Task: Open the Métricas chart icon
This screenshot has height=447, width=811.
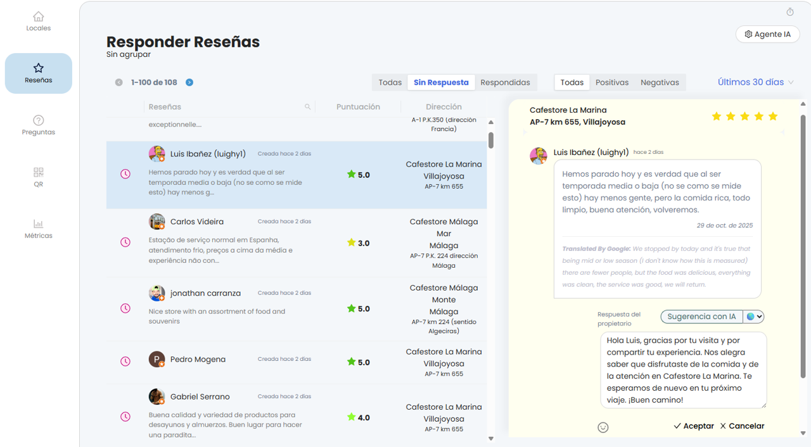Action: pos(39,224)
